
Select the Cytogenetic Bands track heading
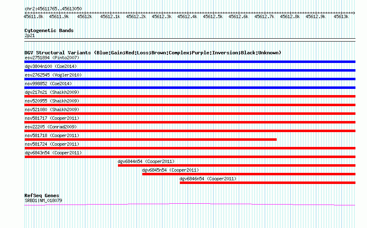pyautogui.click(x=49, y=30)
